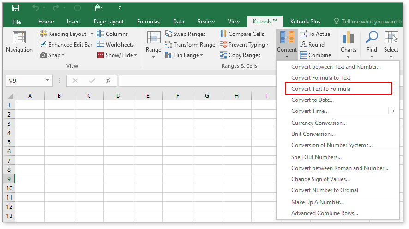Switch to the Kutools Plus tab
409x229 pixels.
[x=305, y=22]
